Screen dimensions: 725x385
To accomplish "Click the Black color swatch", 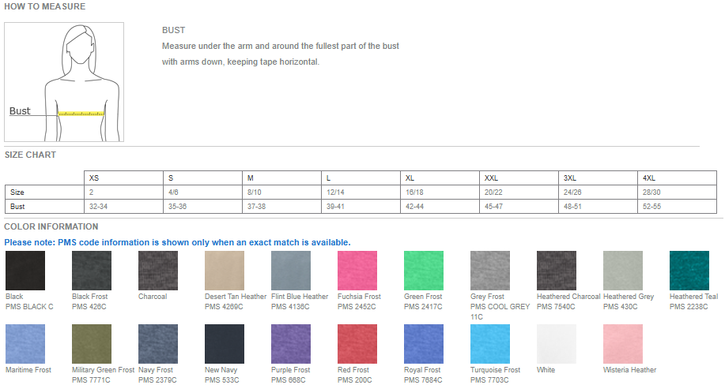I will (25, 271).
